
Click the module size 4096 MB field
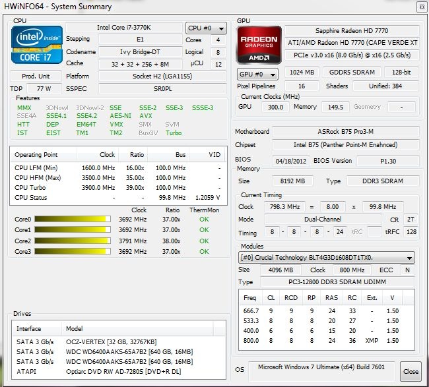click(x=280, y=270)
